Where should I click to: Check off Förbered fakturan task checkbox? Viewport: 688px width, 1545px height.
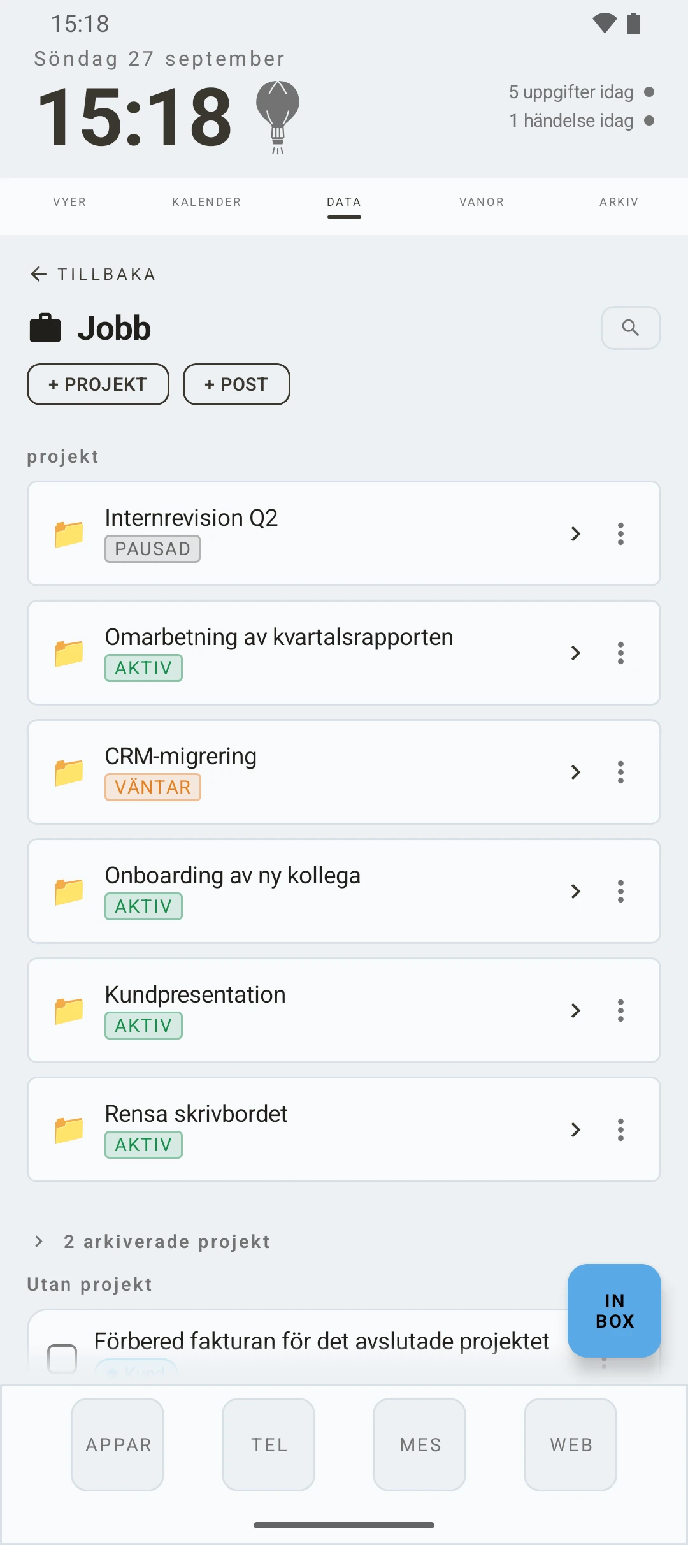(62, 1358)
